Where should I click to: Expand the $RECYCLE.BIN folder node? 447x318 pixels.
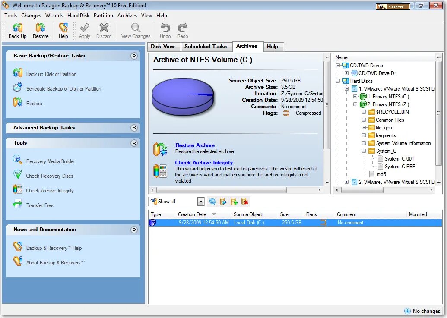[364, 112]
